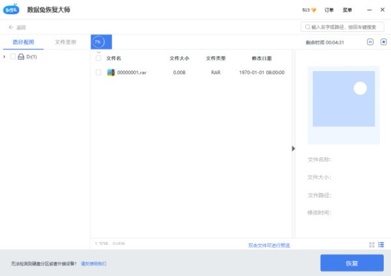Click the 7% scan progress indicator
This screenshot has height=276, width=391.
click(x=98, y=42)
